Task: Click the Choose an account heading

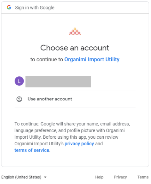Action: point(75,48)
